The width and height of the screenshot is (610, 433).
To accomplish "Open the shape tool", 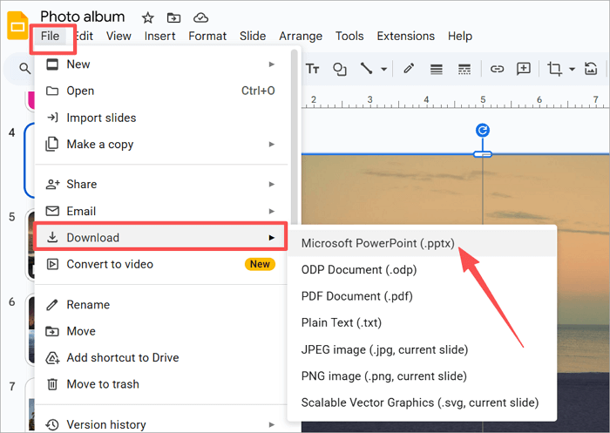I will point(340,69).
